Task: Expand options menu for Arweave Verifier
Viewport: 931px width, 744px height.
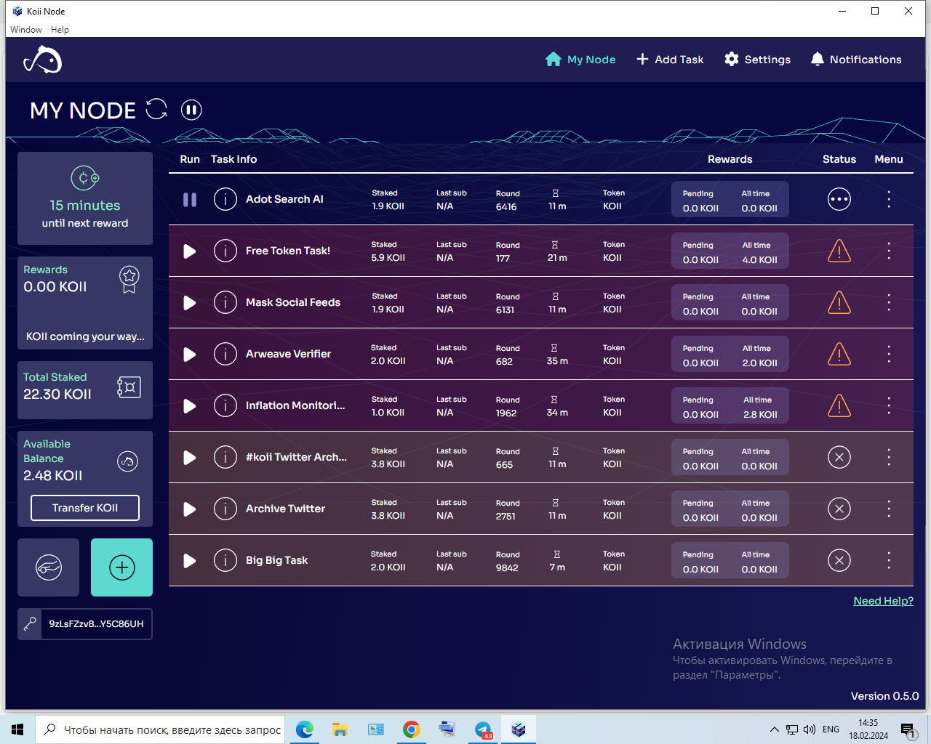Action: pyautogui.click(x=889, y=354)
